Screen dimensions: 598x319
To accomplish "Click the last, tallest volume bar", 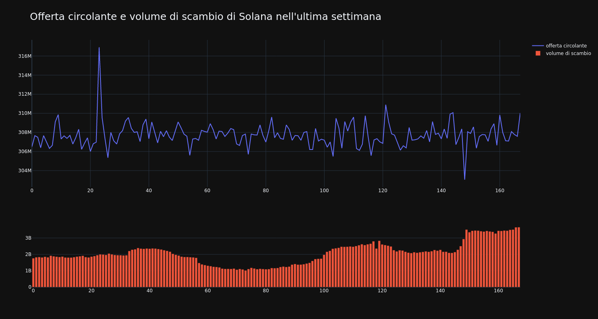I will coord(519,257).
